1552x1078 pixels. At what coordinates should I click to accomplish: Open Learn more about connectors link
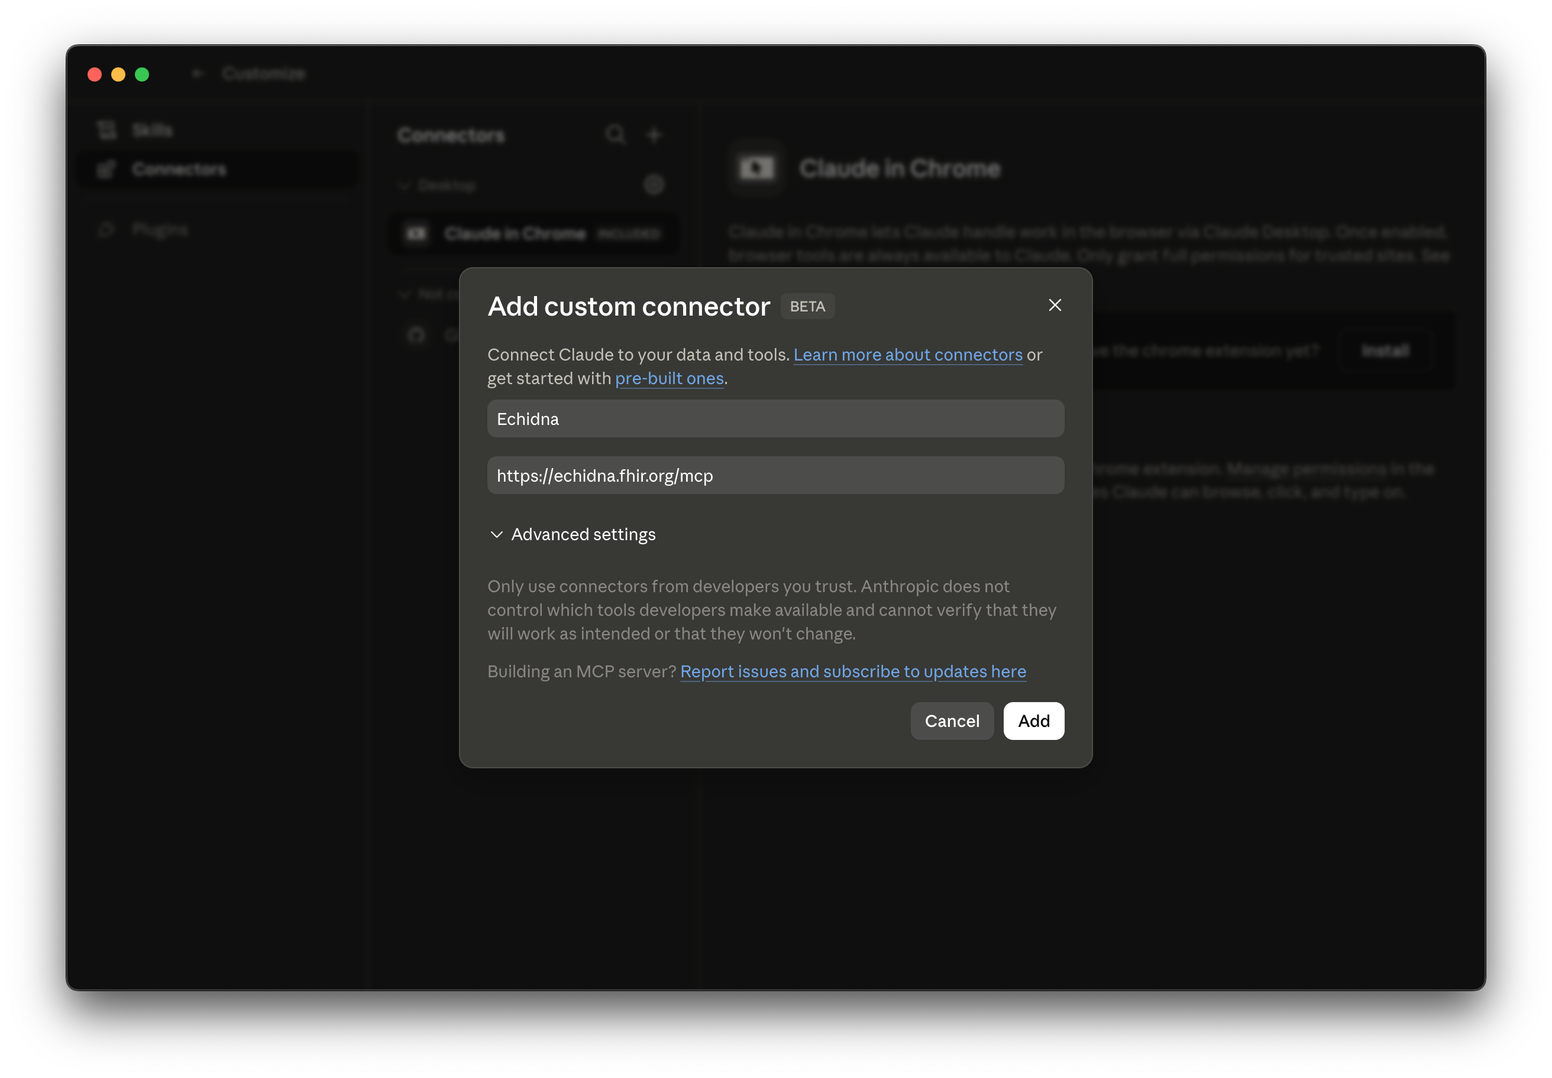click(908, 355)
